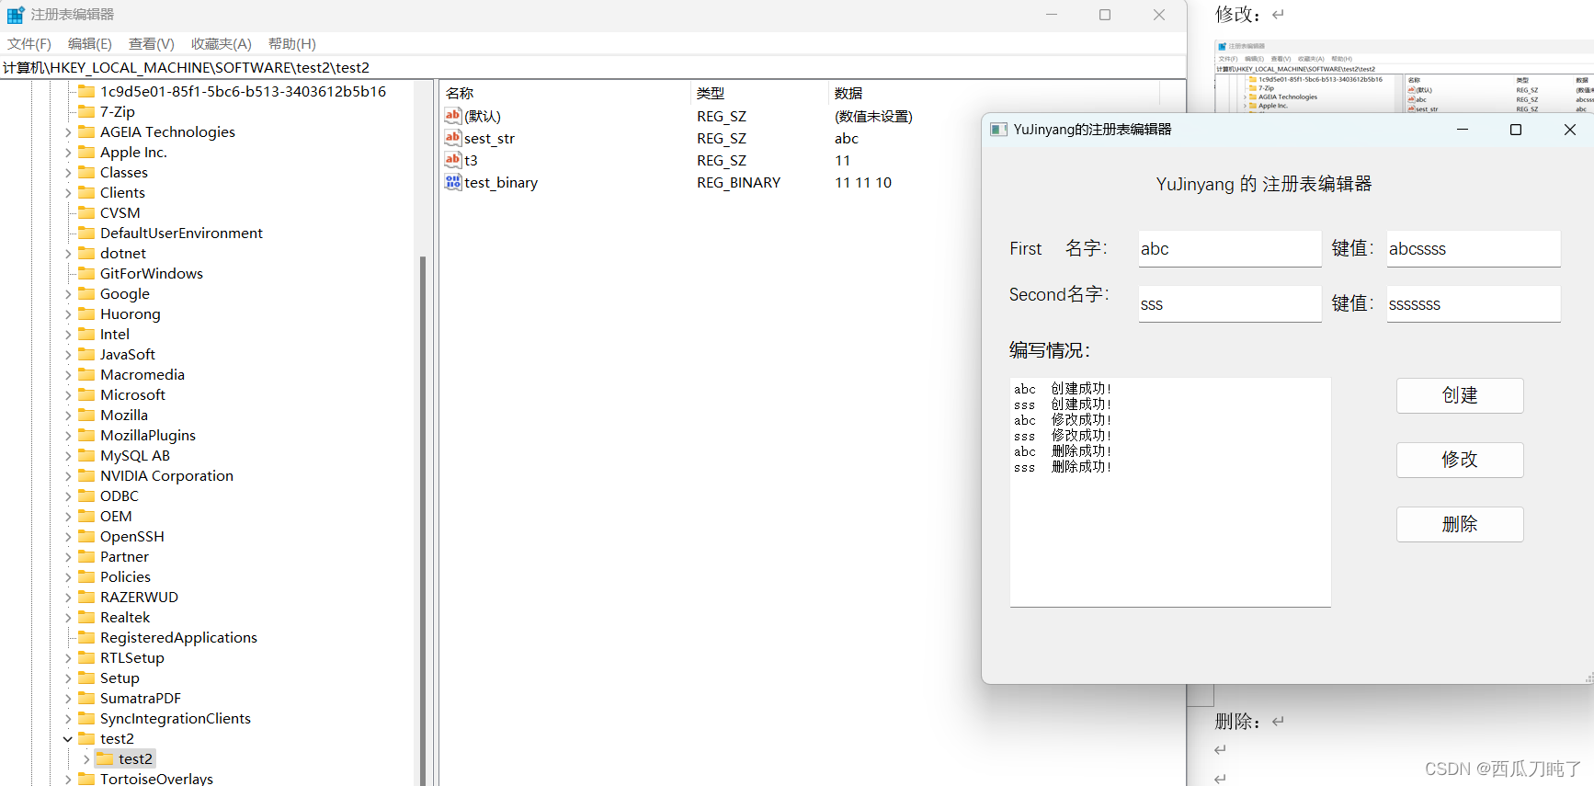Click the 修改 button

tap(1460, 460)
